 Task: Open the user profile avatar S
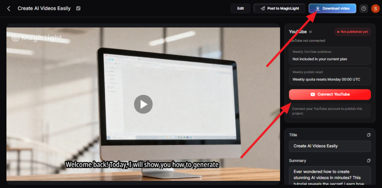pyautogui.click(x=375, y=9)
